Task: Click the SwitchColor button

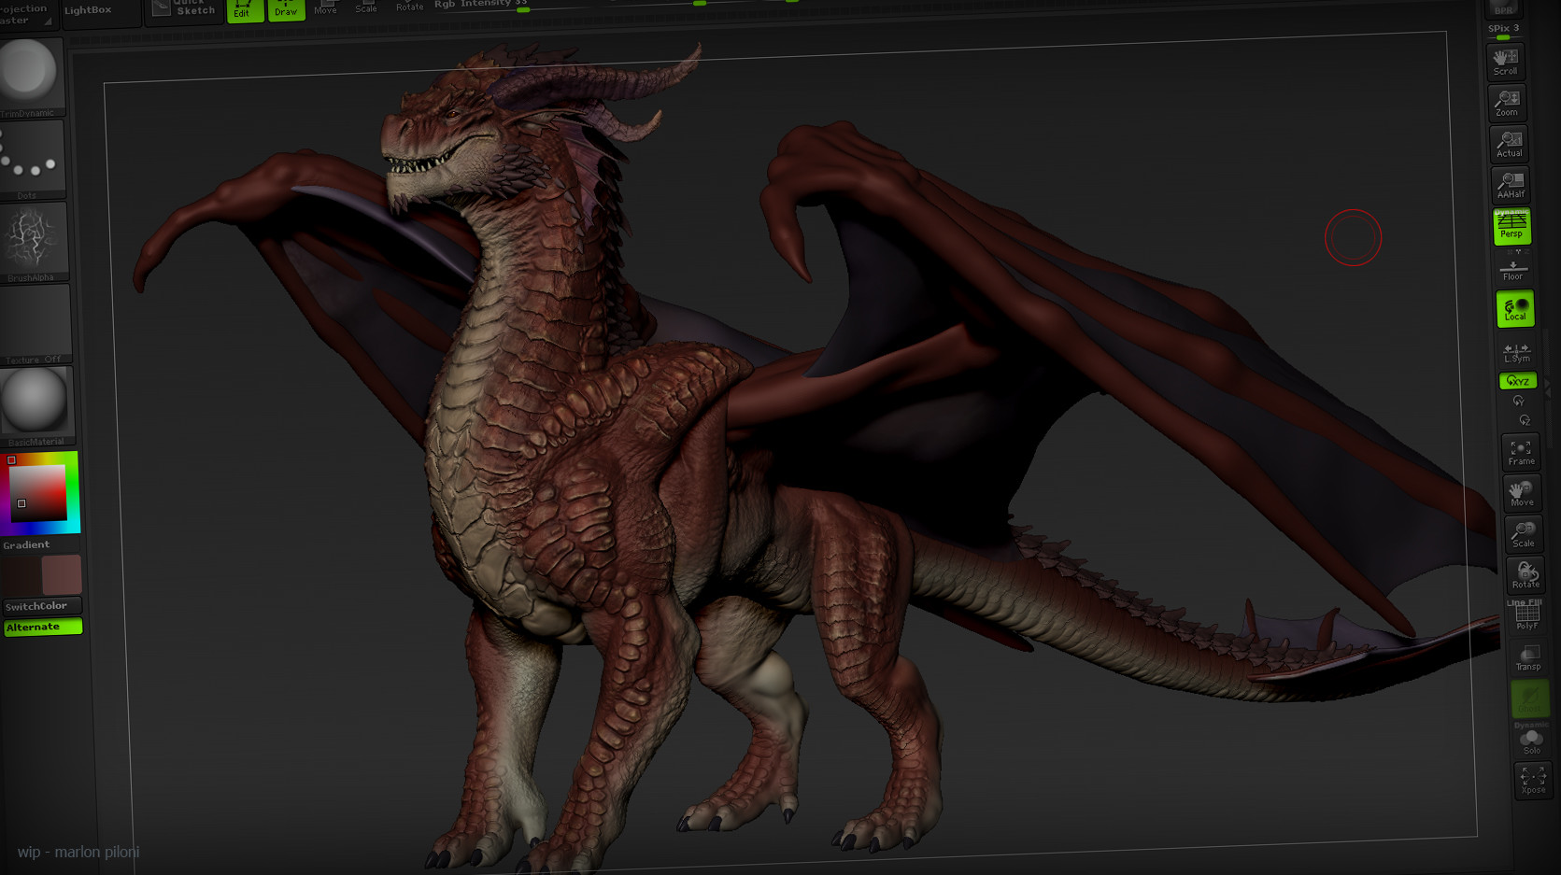Action: pyautogui.click(x=43, y=605)
